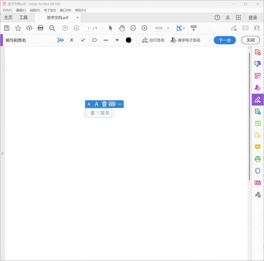
Task: Click the print icon
Action: coord(40,28)
